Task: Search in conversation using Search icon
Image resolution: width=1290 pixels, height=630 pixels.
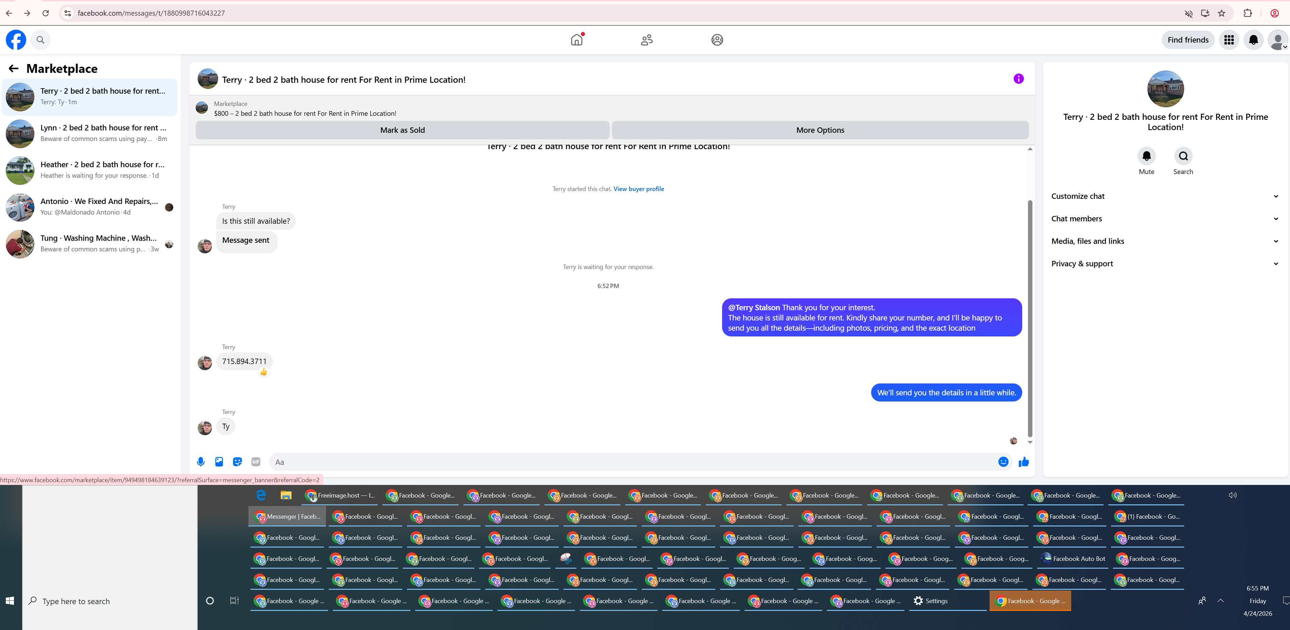Action: (1183, 156)
